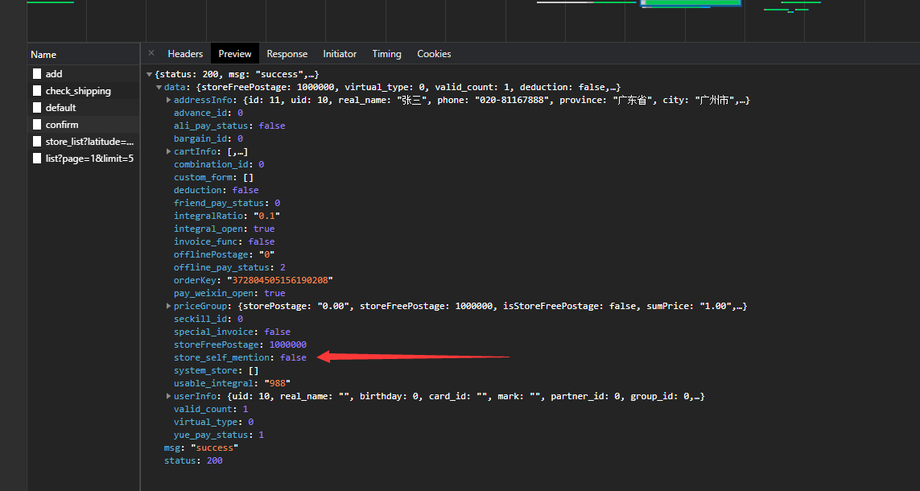Image resolution: width=920 pixels, height=491 pixels.
Task: Open the Response tab
Action: click(x=287, y=54)
